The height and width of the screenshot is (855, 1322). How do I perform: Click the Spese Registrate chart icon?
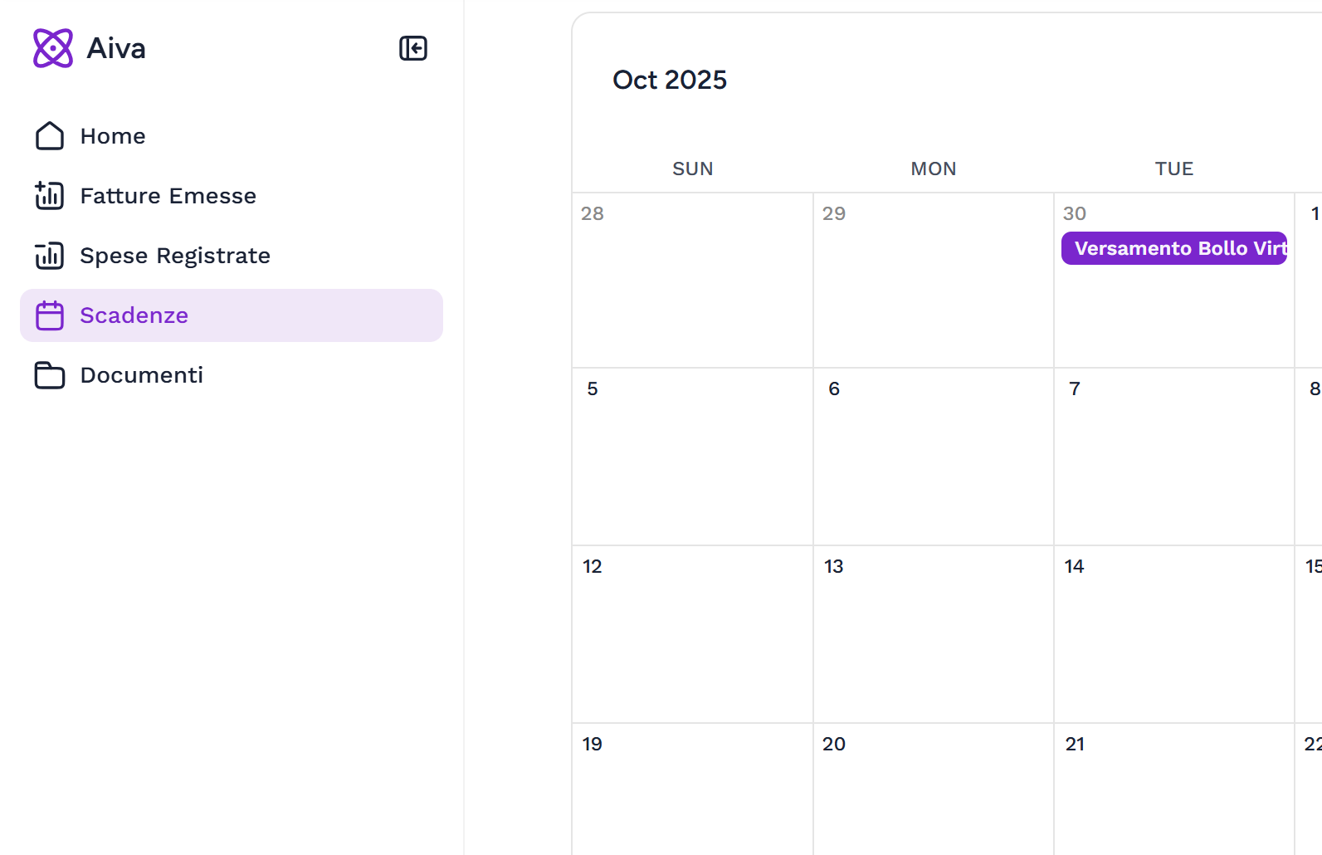(x=50, y=256)
